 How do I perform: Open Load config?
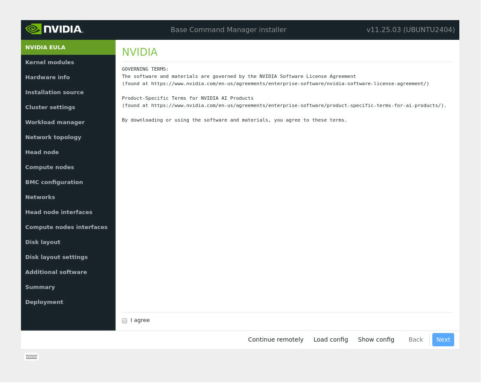(x=330, y=339)
